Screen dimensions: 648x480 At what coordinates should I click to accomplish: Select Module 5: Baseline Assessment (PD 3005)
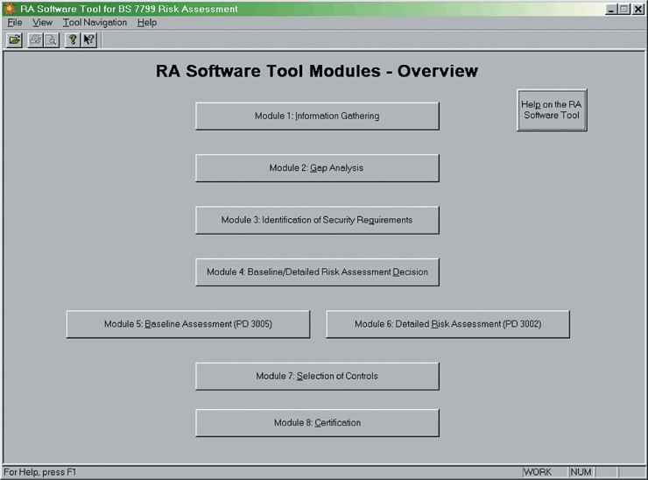pyautogui.click(x=187, y=324)
